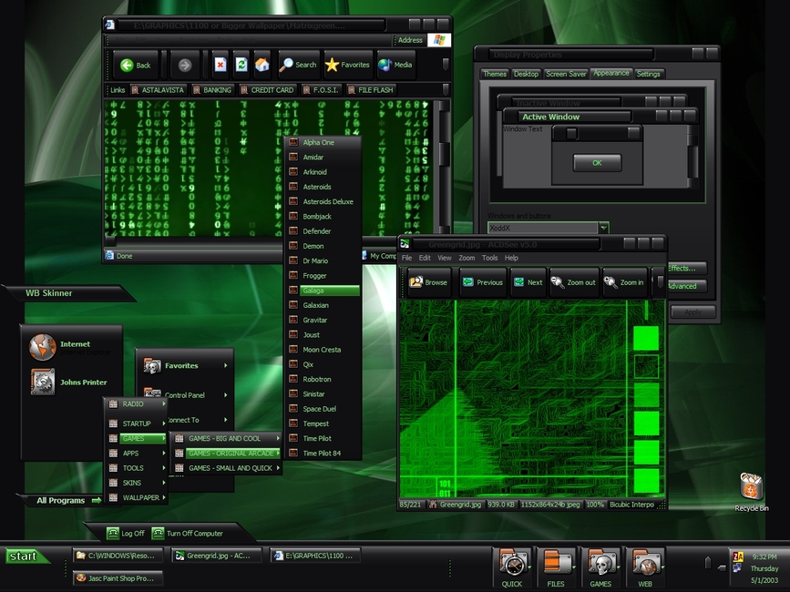Viewport: 790px width, 592px height.
Task: Open the Recycle Bin desktop icon
Action: (751, 492)
